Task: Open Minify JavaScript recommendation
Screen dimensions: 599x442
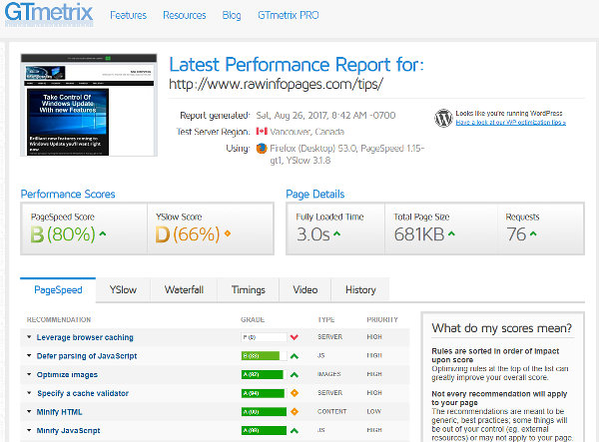Action: tap(68, 431)
